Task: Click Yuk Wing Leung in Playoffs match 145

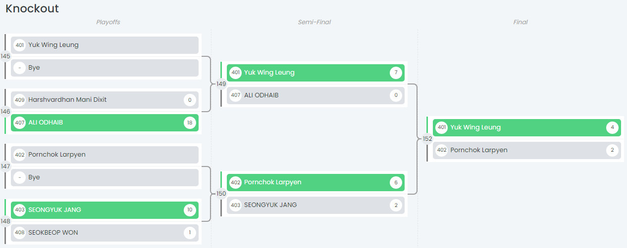Action: [x=53, y=45]
